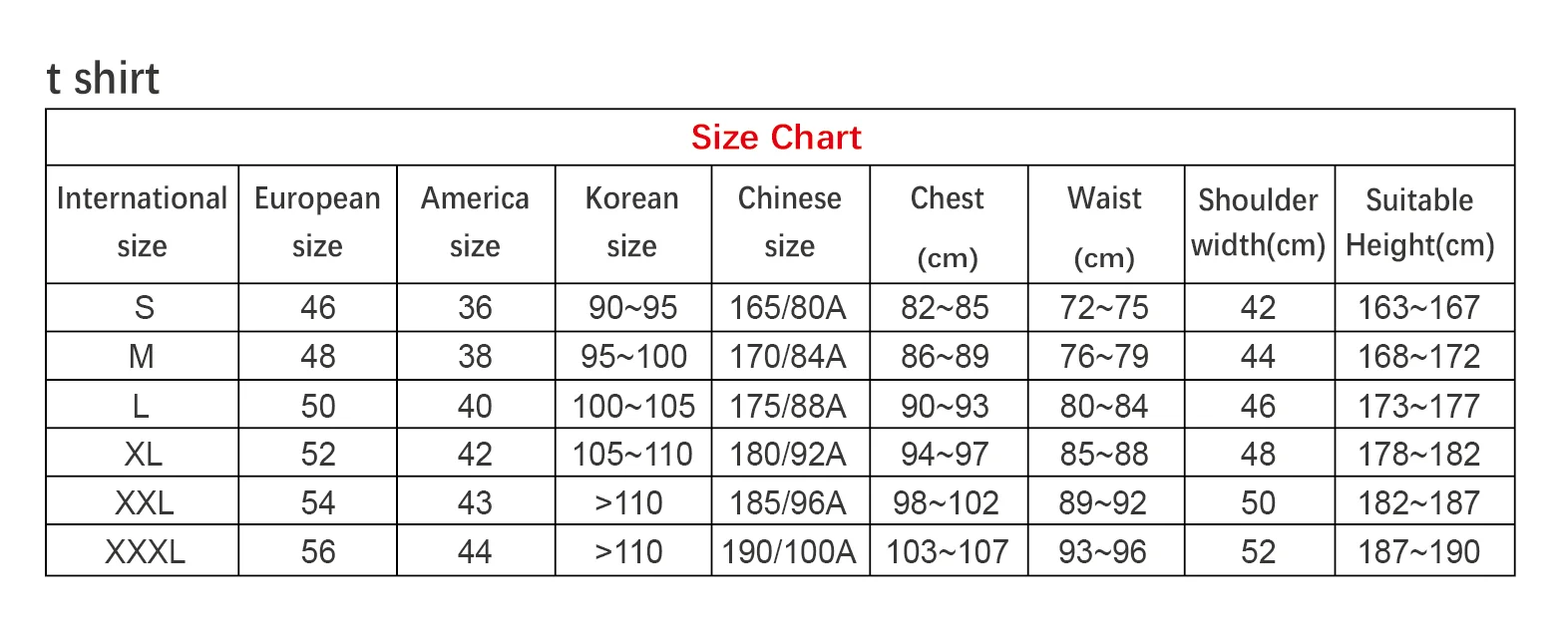Click the red Size Chart title

[776, 138]
